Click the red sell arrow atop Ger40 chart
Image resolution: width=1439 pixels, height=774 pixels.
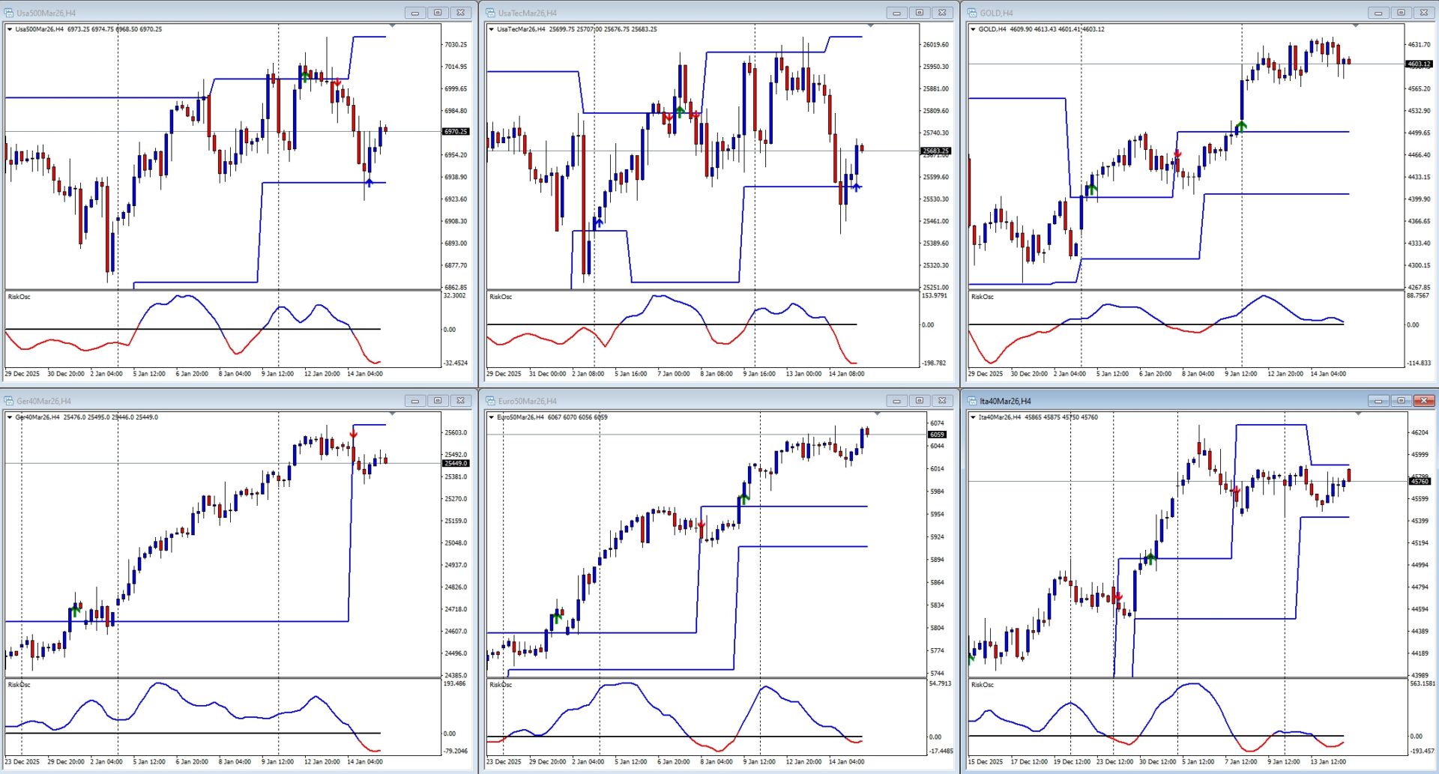[x=353, y=435]
